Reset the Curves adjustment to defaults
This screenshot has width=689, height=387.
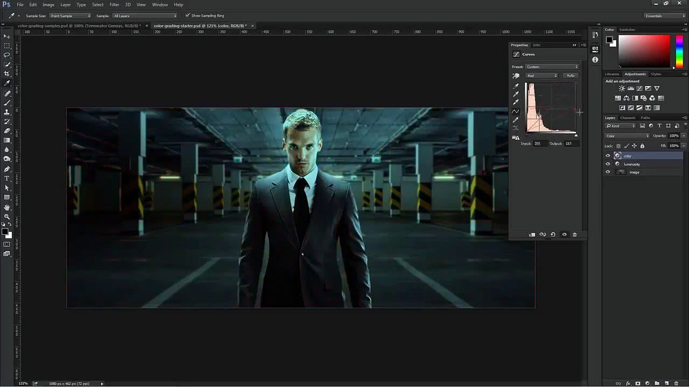[x=553, y=234]
